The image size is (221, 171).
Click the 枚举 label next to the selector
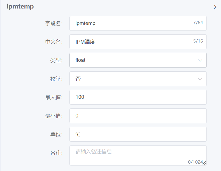point(57,79)
